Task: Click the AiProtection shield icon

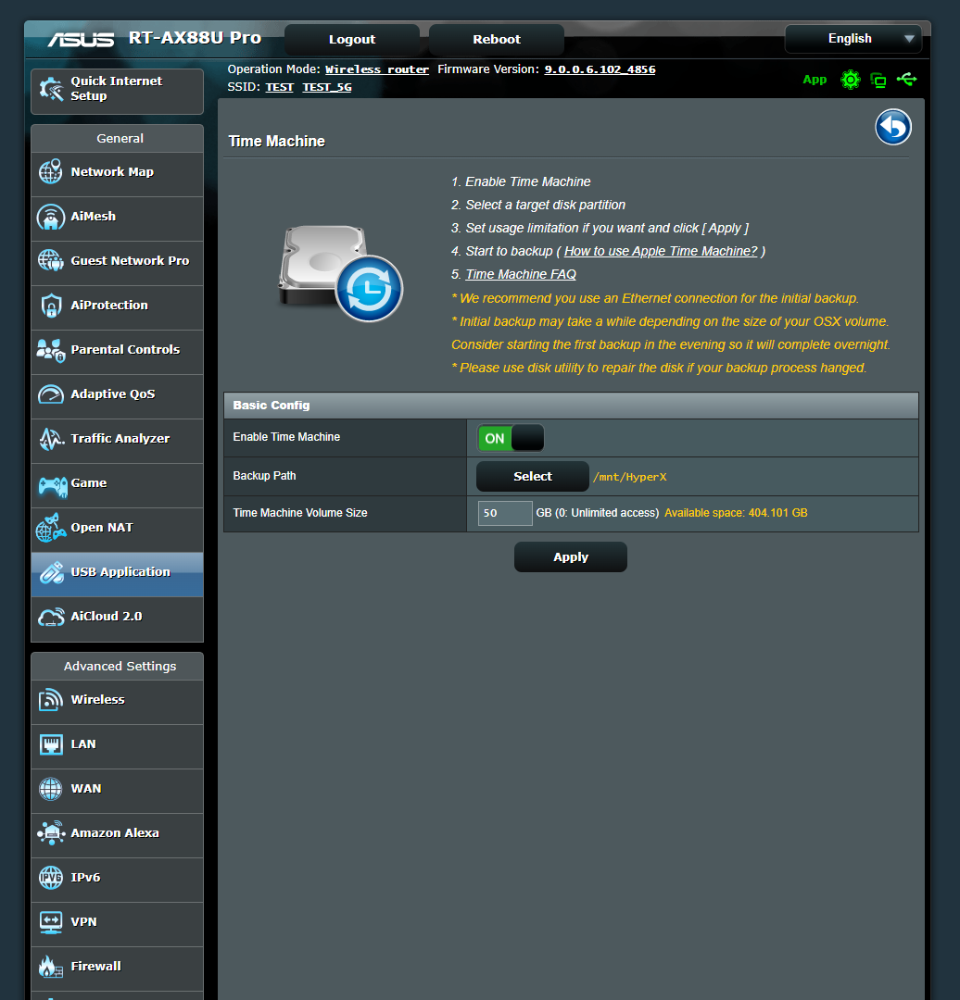Action: point(50,306)
